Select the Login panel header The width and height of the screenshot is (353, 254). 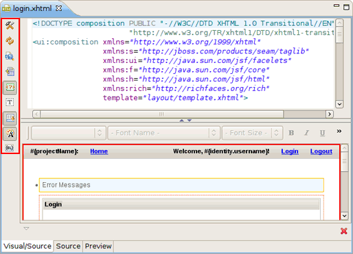[x=181, y=205]
